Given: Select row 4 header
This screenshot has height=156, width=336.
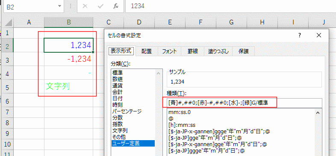Looking at the screenshot, I should coord(8,73).
